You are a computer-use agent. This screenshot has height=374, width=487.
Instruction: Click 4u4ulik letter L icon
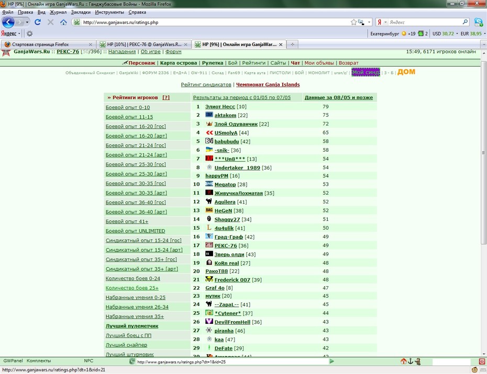coord(209,228)
